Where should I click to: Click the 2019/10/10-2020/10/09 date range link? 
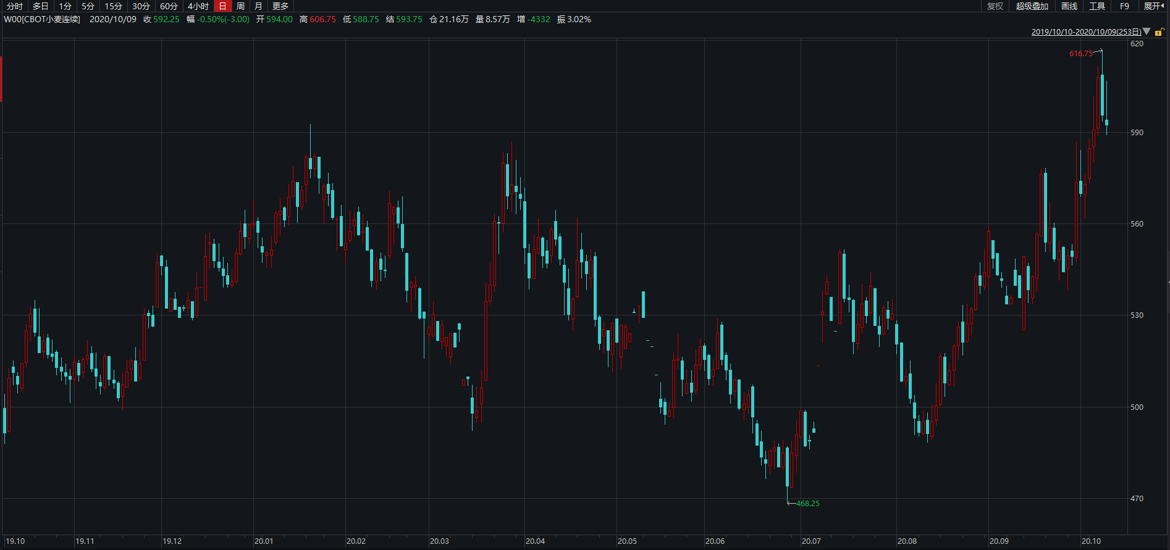(1086, 31)
